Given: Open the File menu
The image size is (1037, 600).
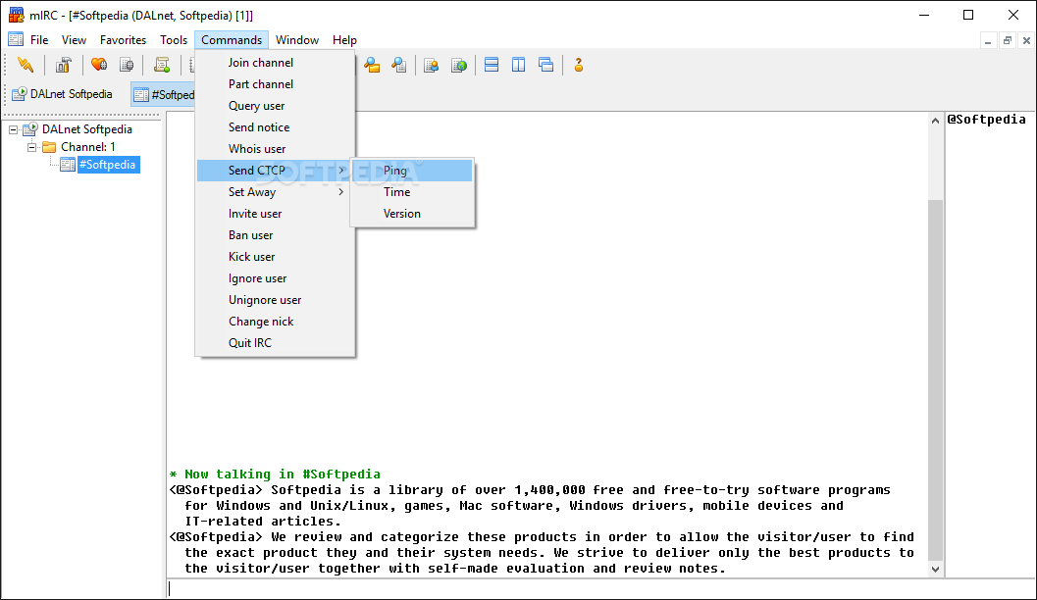Looking at the screenshot, I should [39, 39].
